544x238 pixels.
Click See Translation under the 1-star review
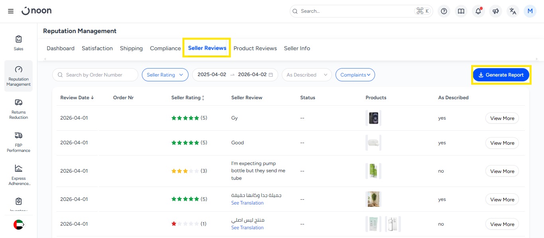[247, 228]
